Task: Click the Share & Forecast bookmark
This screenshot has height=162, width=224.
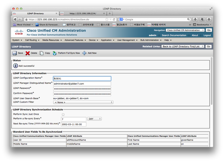Action: click(48, 25)
